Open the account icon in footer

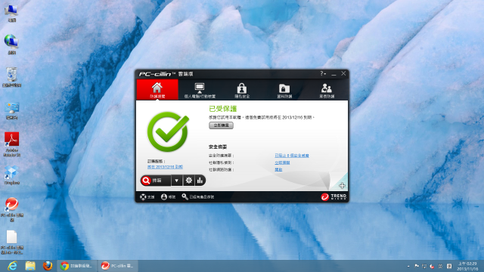tap(168, 196)
